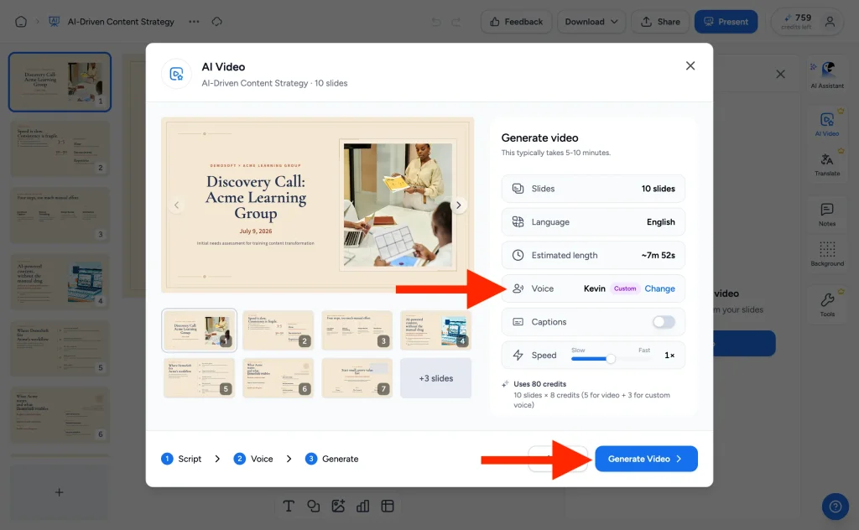Viewport: 859px width, 530px height.
Task: Select slide 5 thumbnail in dialog grid
Action: click(200, 377)
